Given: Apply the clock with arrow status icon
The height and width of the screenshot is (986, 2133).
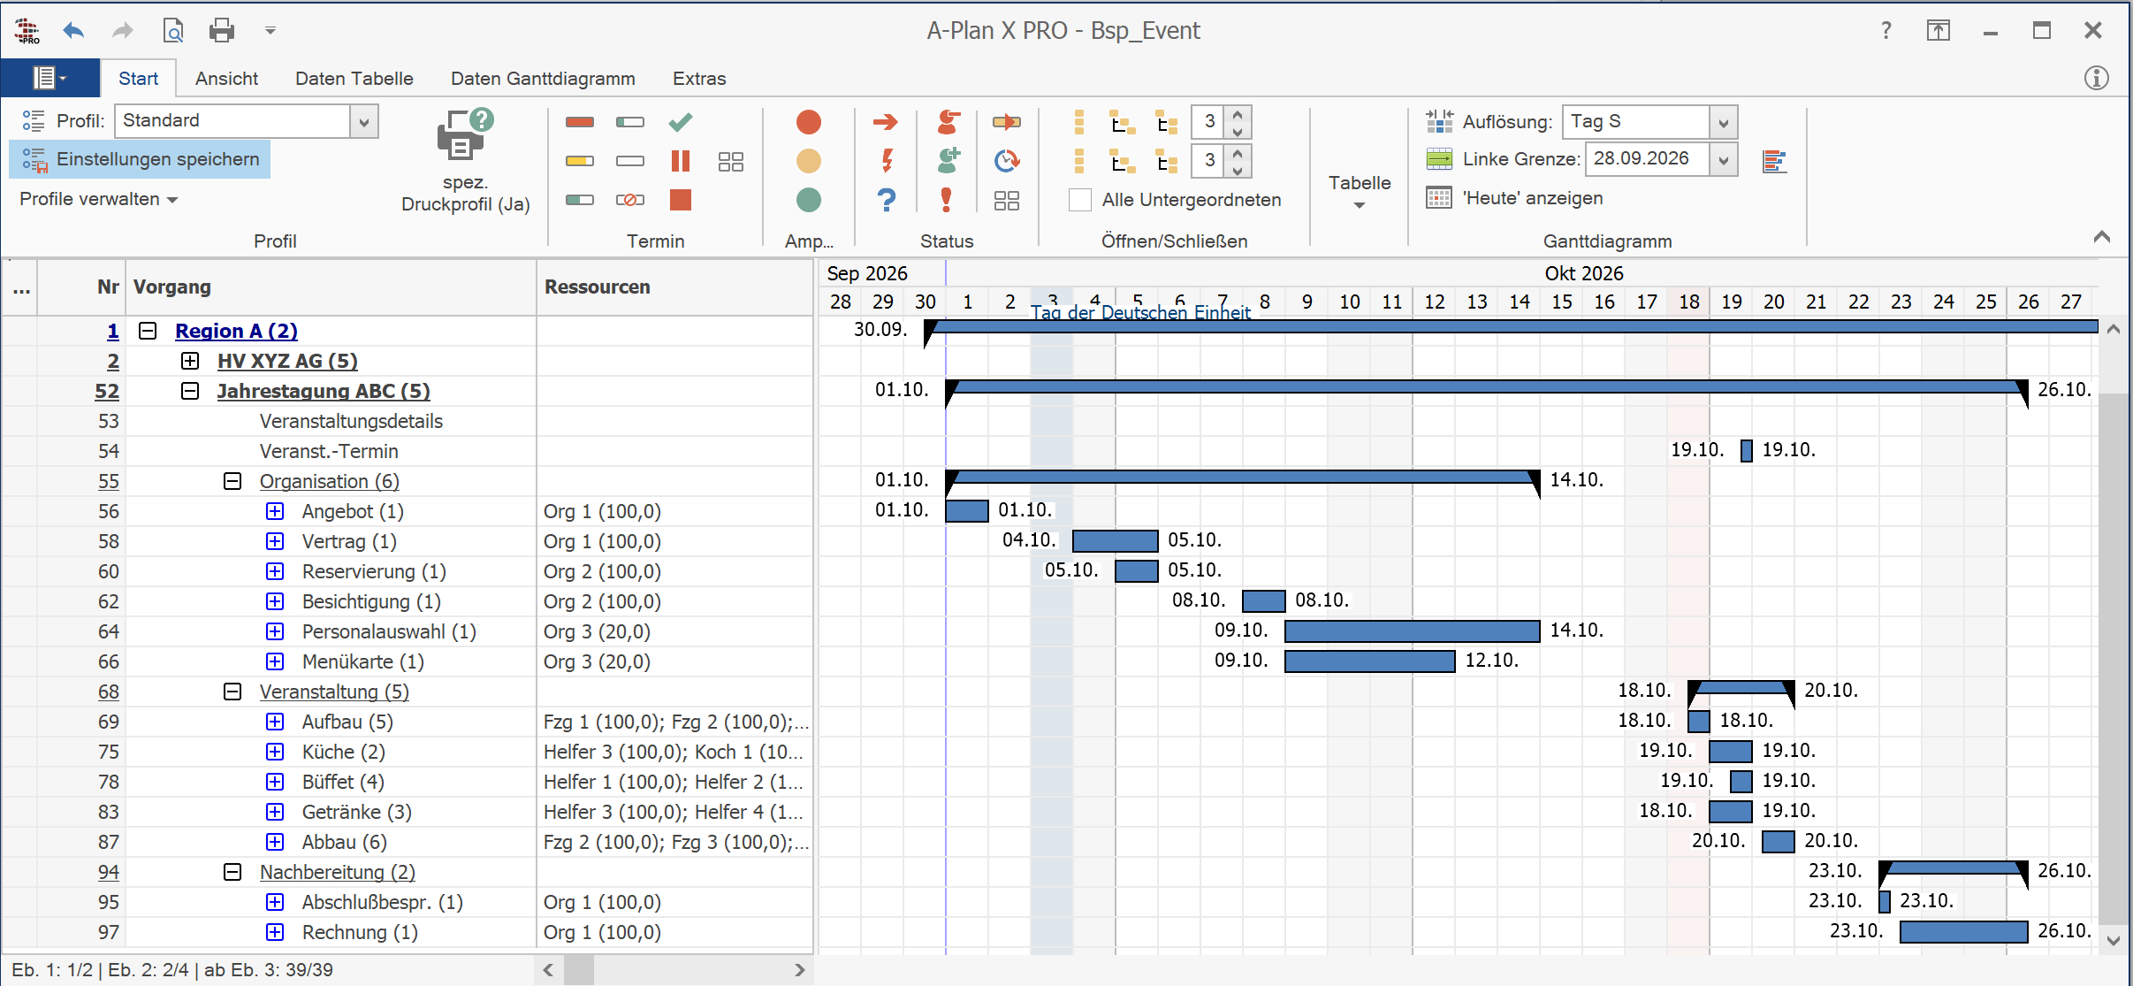Looking at the screenshot, I should 1007,161.
